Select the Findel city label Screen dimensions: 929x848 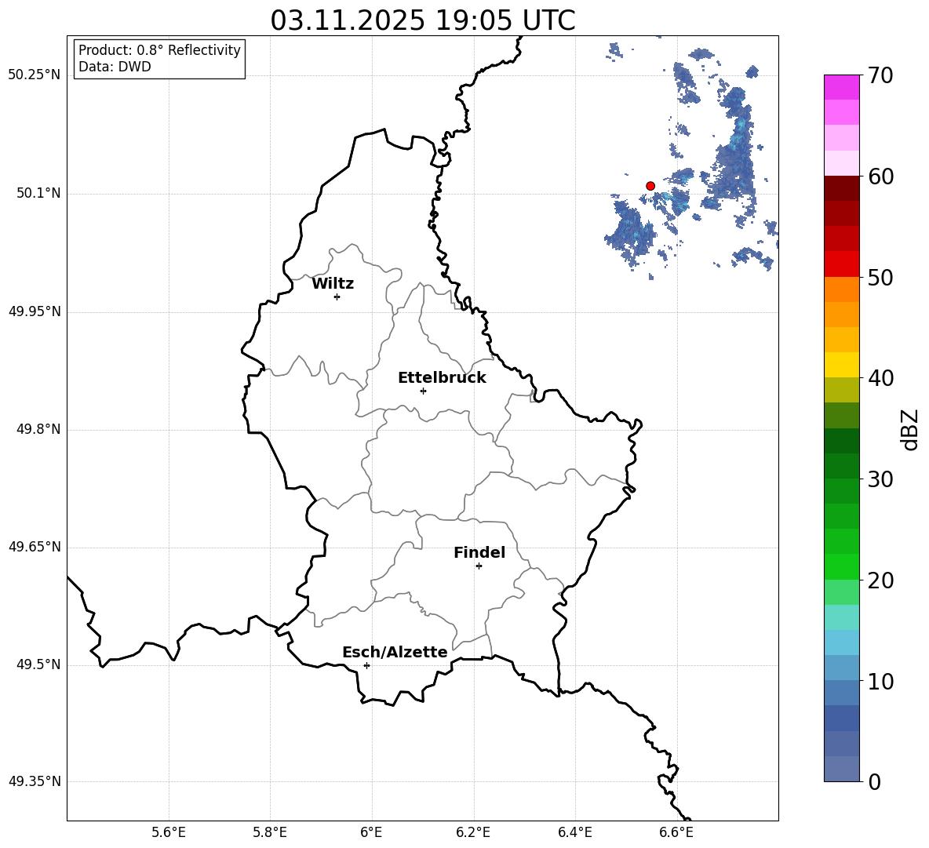click(x=479, y=552)
